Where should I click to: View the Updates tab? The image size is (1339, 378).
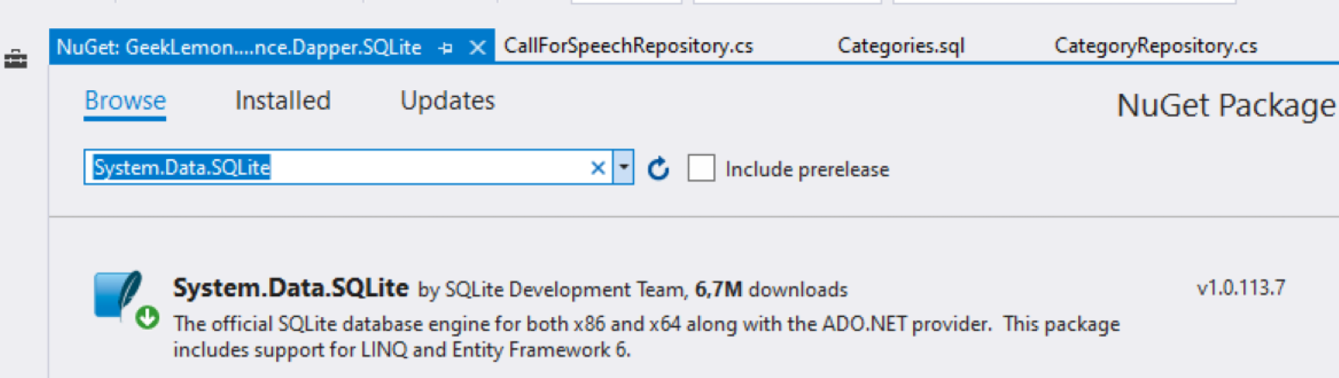pos(447,101)
